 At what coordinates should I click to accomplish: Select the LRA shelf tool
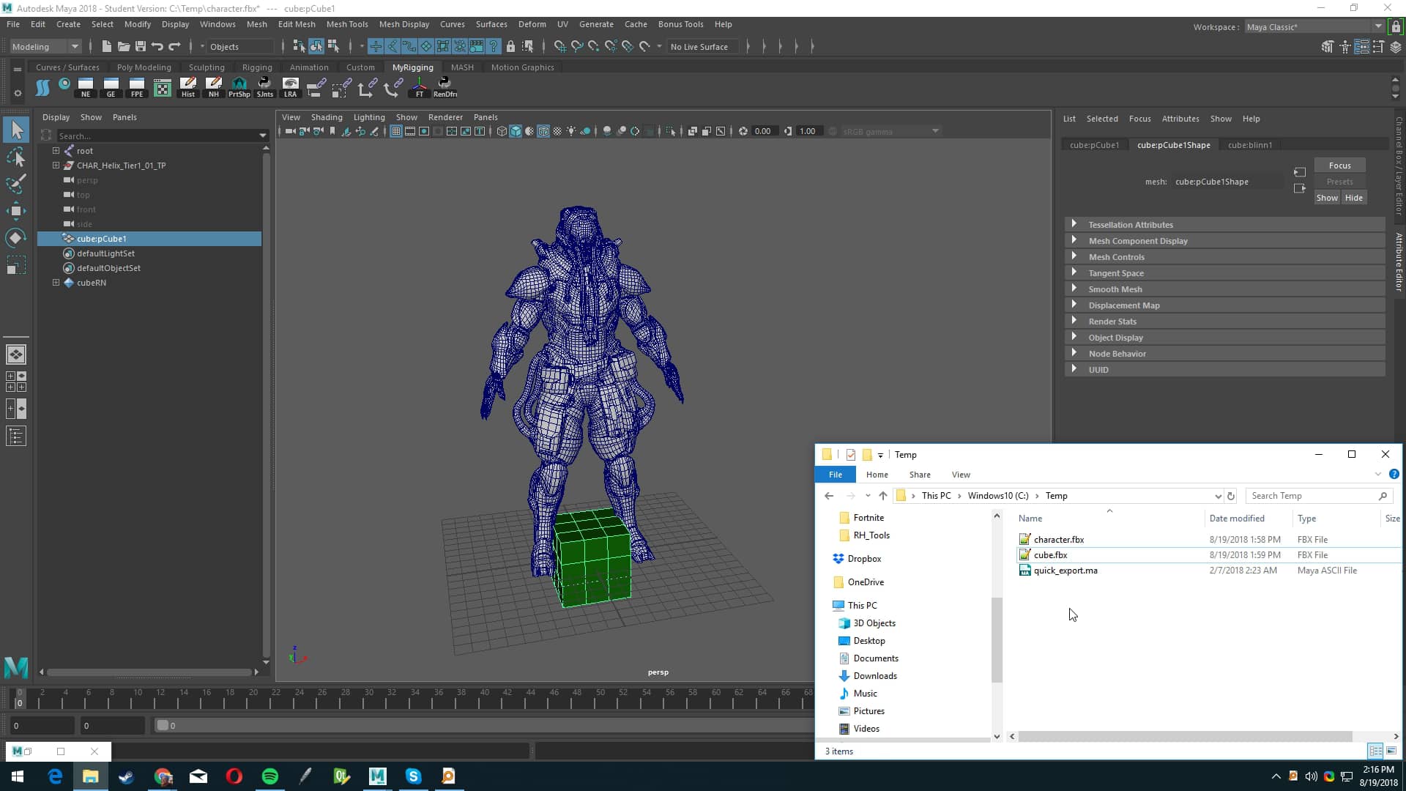click(x=291, y=86)
